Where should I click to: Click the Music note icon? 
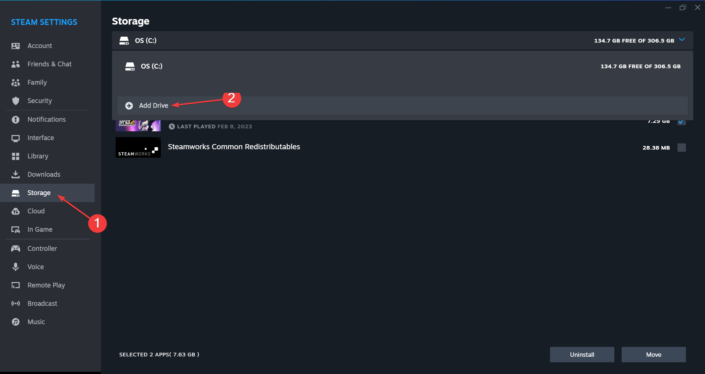click(15, 322)
